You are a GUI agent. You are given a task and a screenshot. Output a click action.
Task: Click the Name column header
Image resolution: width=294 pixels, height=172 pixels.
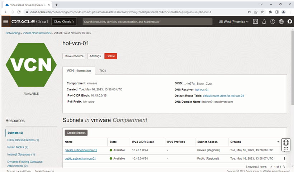pos(68,142)
